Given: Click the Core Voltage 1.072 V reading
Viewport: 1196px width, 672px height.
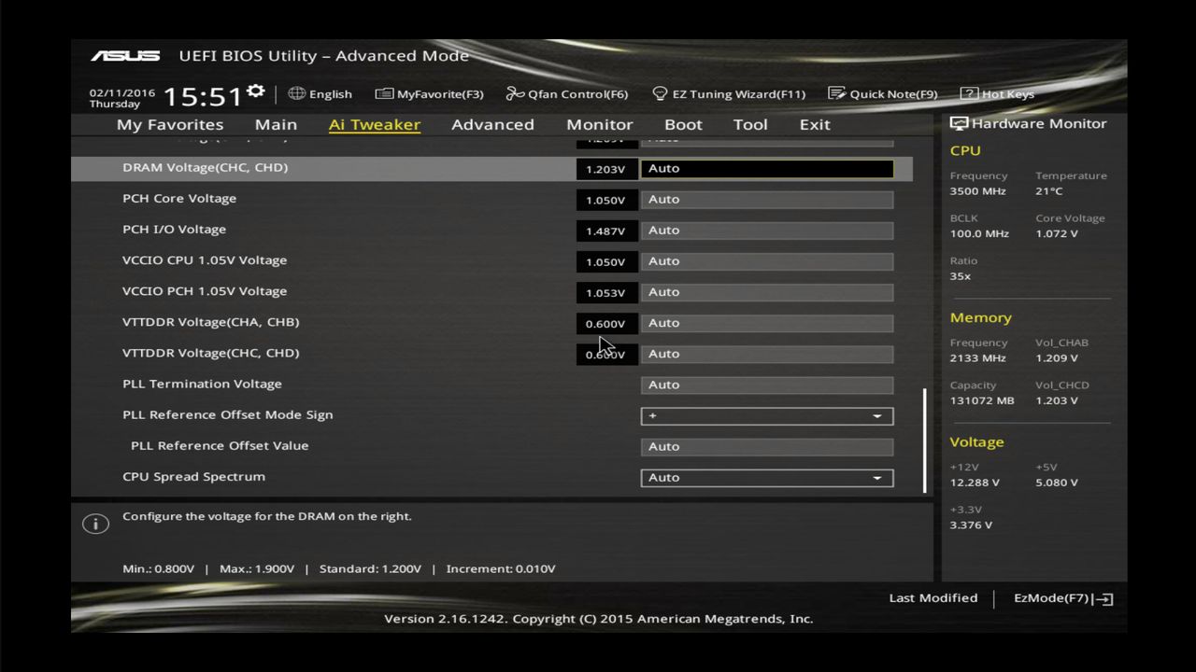Looking at the screenshot, I should 1056,233.
